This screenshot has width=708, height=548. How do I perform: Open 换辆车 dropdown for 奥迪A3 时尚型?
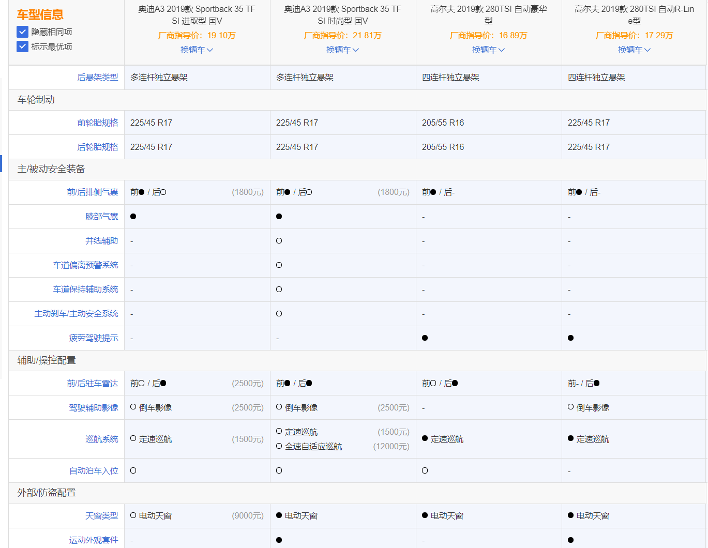coord(342,50)
